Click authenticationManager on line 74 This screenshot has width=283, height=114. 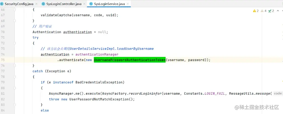[97, 55]
